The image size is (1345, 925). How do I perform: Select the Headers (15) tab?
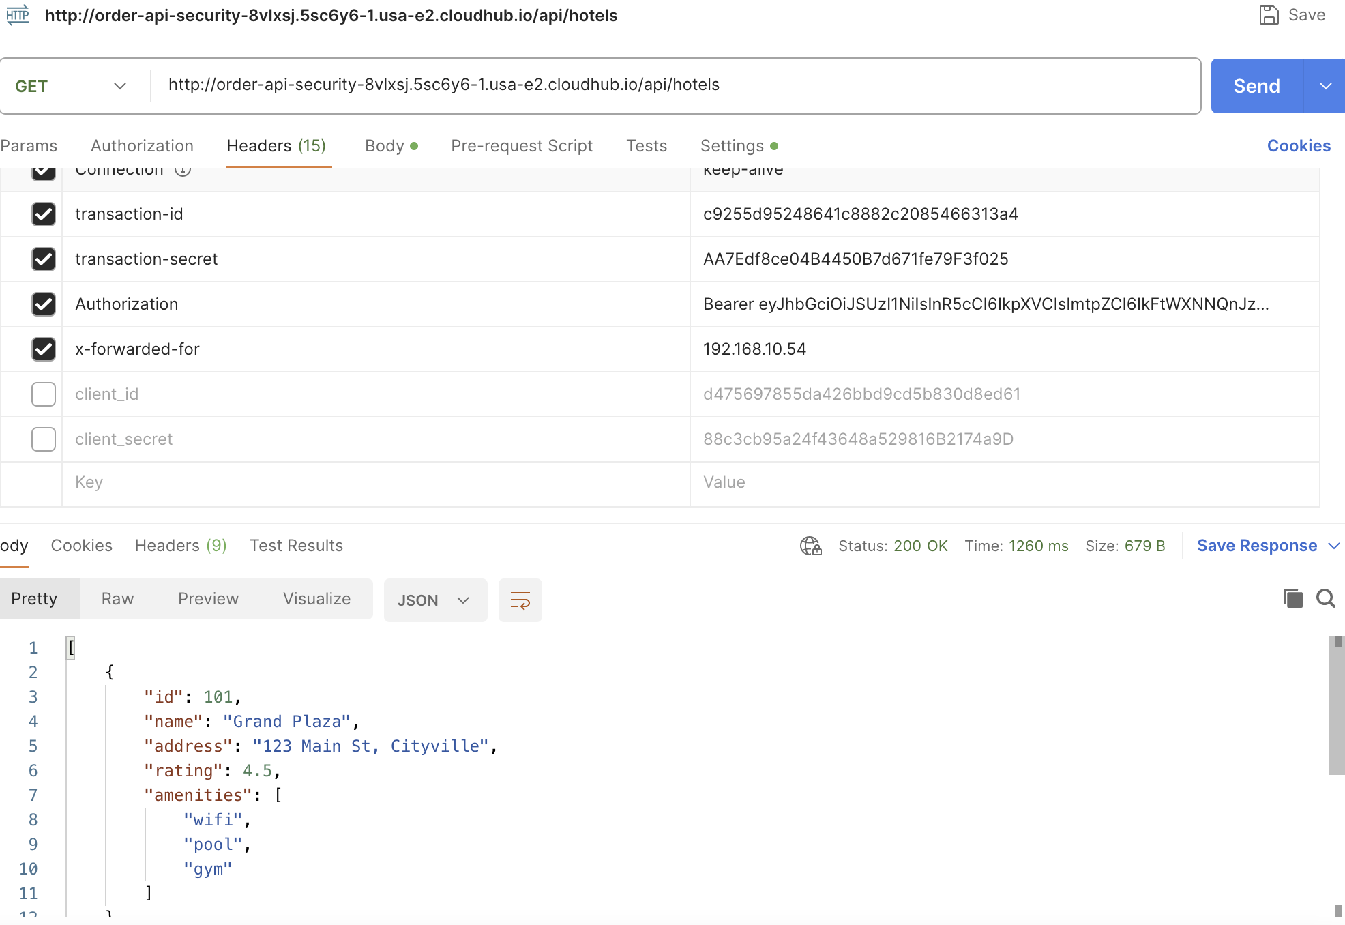[276, 146]
